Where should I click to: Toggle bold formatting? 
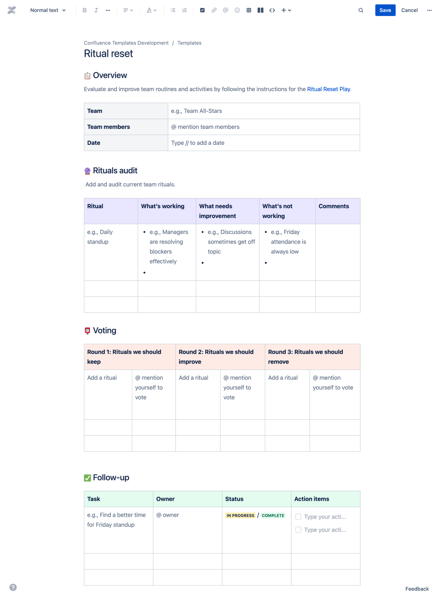coord(84,10)
